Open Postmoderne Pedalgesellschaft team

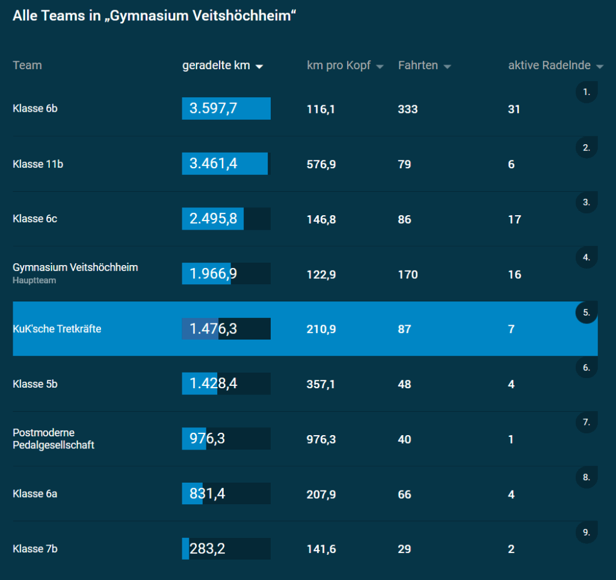[53, 439]
